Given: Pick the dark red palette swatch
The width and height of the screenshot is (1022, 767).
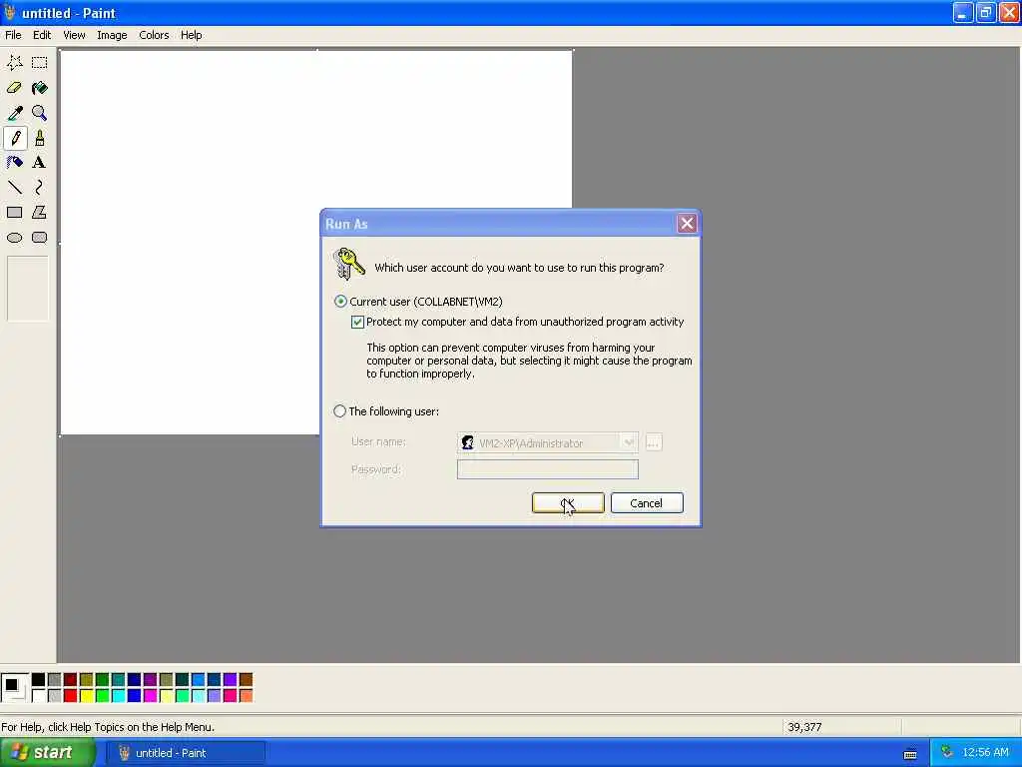Looking at the screenshot, I should (x=71, y=680).
